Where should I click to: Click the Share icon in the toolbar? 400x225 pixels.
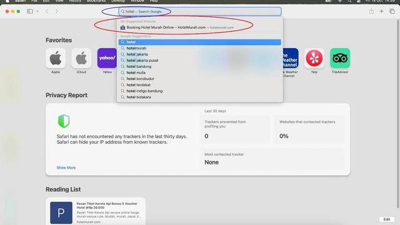[x=371, y=11]
